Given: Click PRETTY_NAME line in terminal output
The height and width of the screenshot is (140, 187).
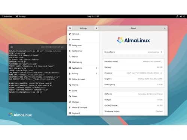Looking at the screenshot, I should tap(31, 66).
